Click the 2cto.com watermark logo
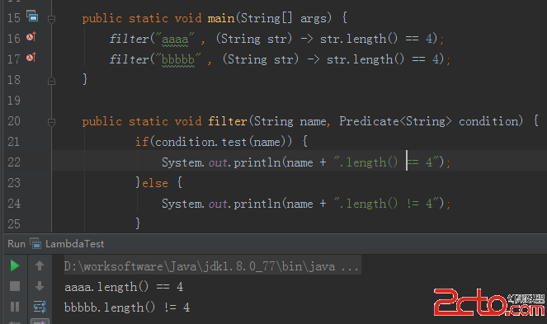 (488, 302)
